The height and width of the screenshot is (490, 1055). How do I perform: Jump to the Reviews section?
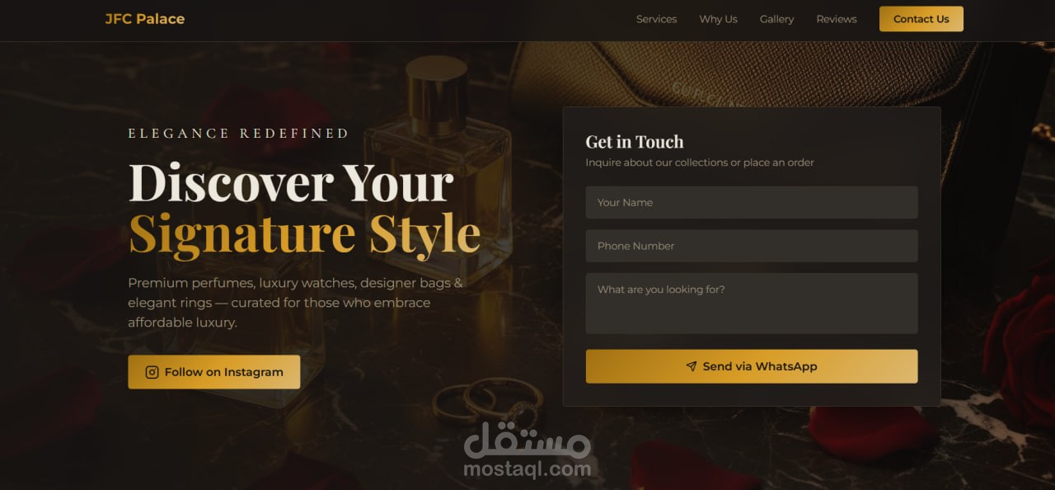click(837, 19)
